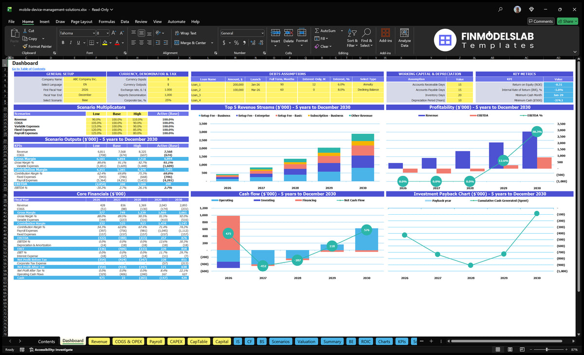Open the AutoSum dropdown arrow
This screenshot has height=355, width=584.
point(342,31)
